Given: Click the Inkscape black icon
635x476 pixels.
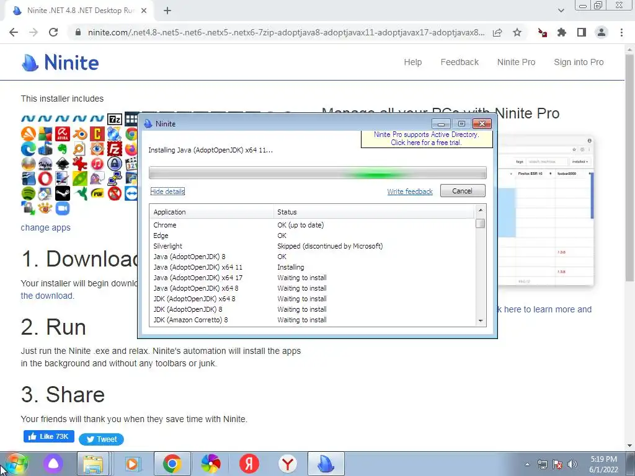Looking at the screenshot, I should click(63, 164).
